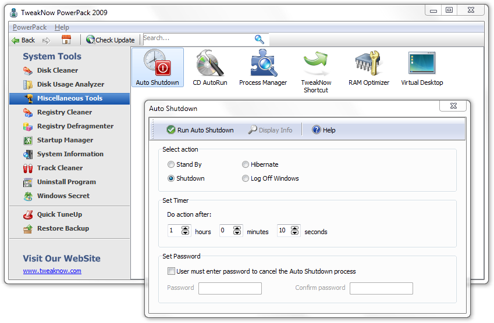
Task: Open Restore Backup
Action: tap(56, 228)
